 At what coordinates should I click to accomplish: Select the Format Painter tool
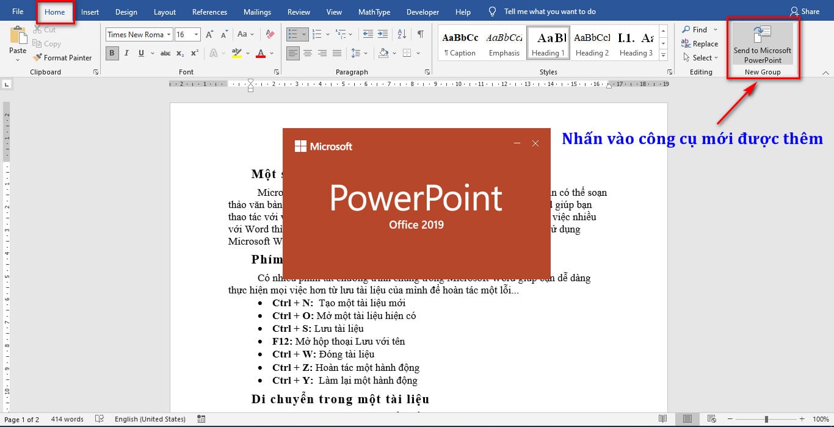tap(63, 57)
